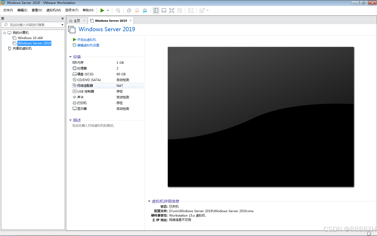The image size is (377, 236).
Task: Collapse the 我的计算机 tree node
Action: coord(4,33)
